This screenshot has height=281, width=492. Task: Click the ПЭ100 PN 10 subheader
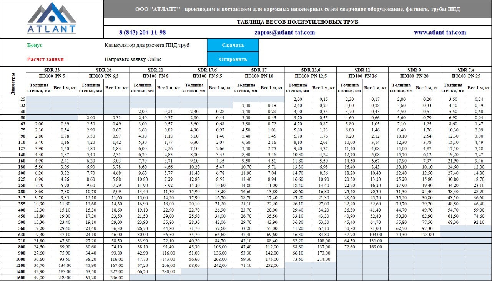click(x=259, y=76)
